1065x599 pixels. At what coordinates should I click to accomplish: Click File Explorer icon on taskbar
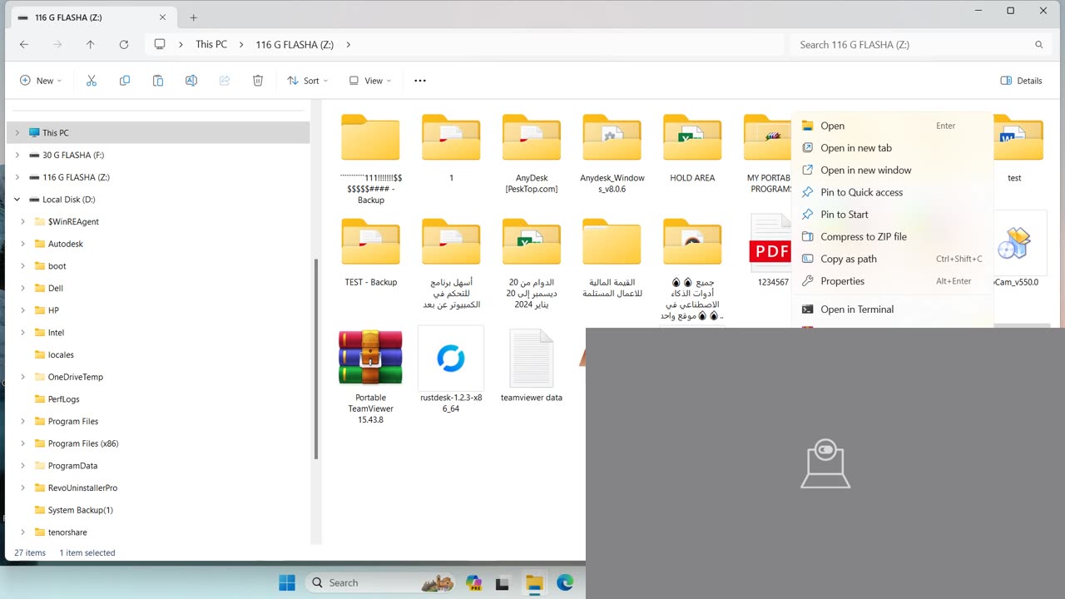pyautogui.click(x=534, y=582)
